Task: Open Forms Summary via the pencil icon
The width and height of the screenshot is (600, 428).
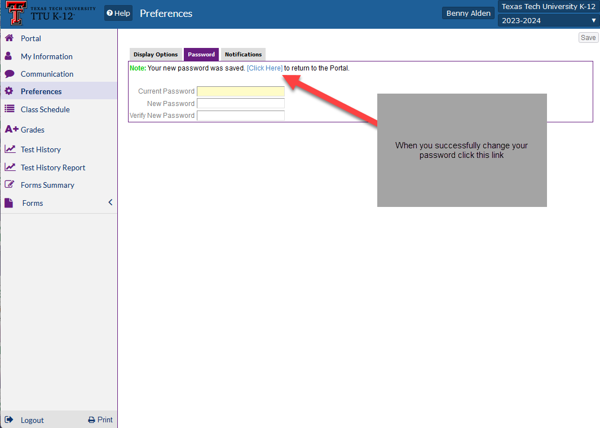Action: [x=11, y=184]
